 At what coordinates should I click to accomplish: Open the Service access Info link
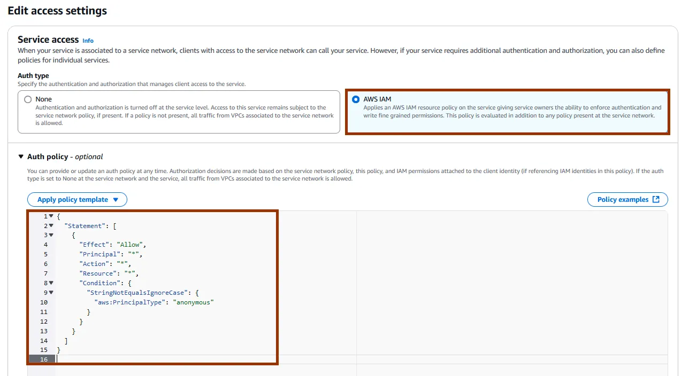[x=88, y=41]
